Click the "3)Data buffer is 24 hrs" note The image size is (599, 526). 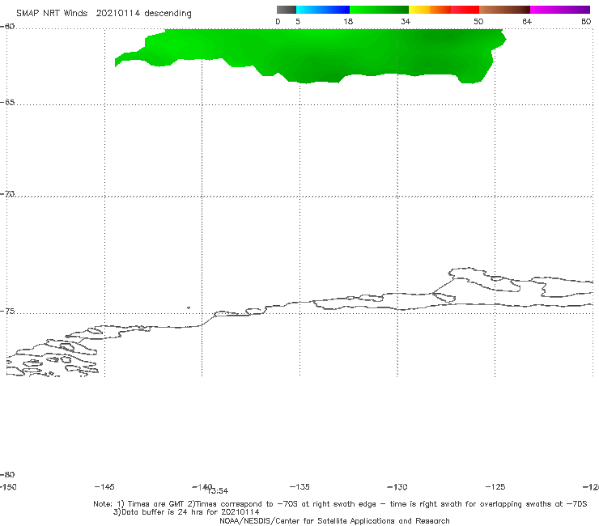tap(186, 512)
